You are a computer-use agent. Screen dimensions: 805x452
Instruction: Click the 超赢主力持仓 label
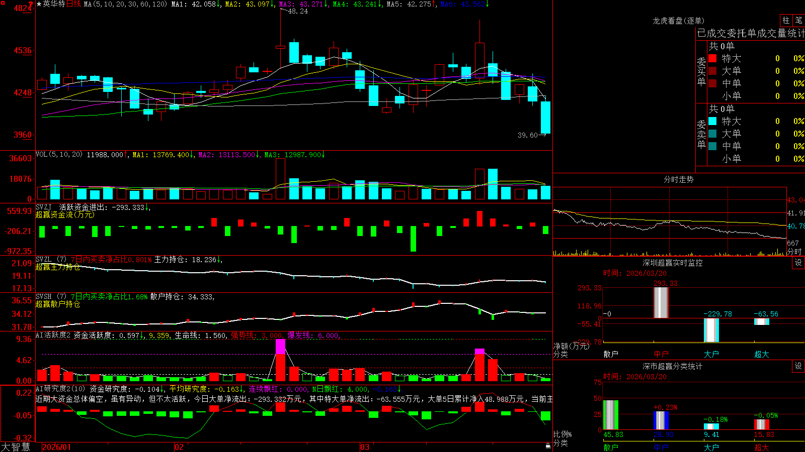point(58,267)
